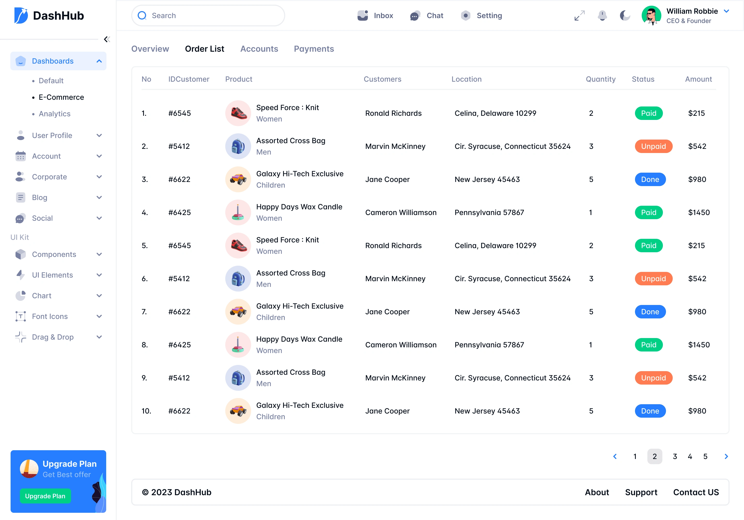Screen dimensions: 744x520
Task: Expand the User Profile submenu
Action: pyautogui.click(x=99, y=135)
